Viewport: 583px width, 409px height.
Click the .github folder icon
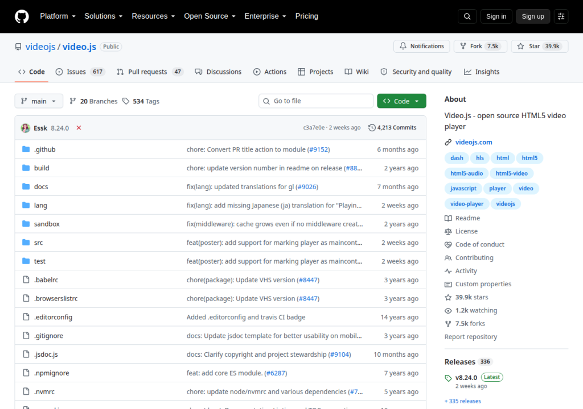pos(26,149)
